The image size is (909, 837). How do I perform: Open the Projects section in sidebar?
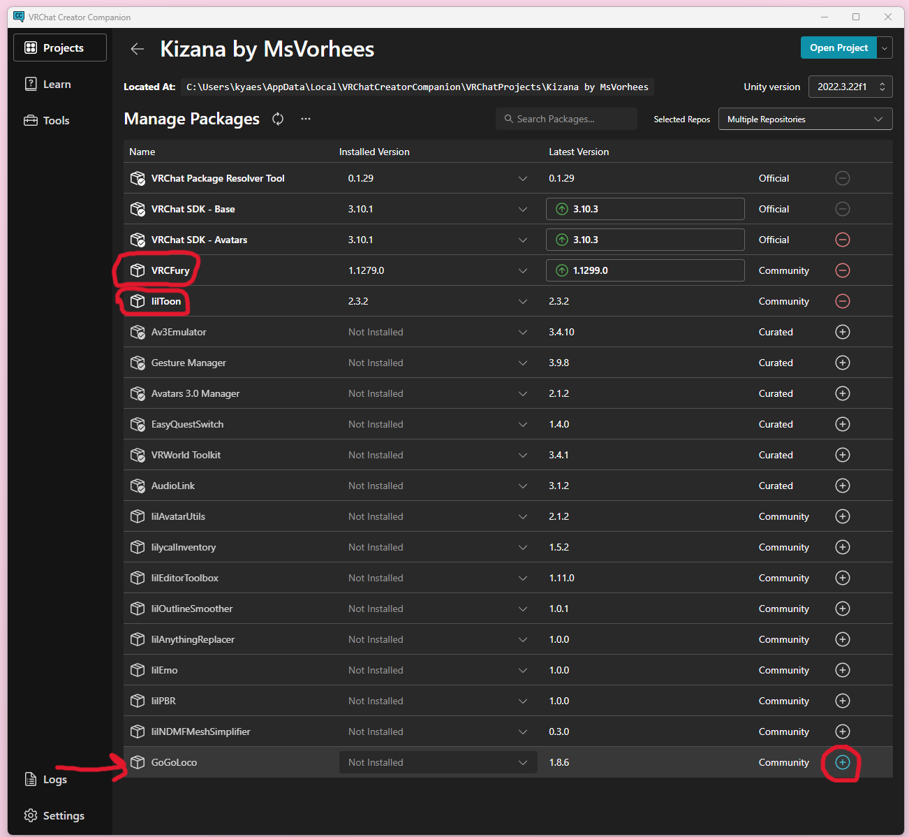[x=60, y=48]
